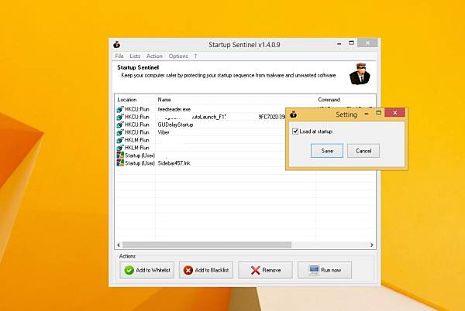Select the GUDelayStartup entry
The width and height of the screenshot is (465, 311).
[175, 125]
